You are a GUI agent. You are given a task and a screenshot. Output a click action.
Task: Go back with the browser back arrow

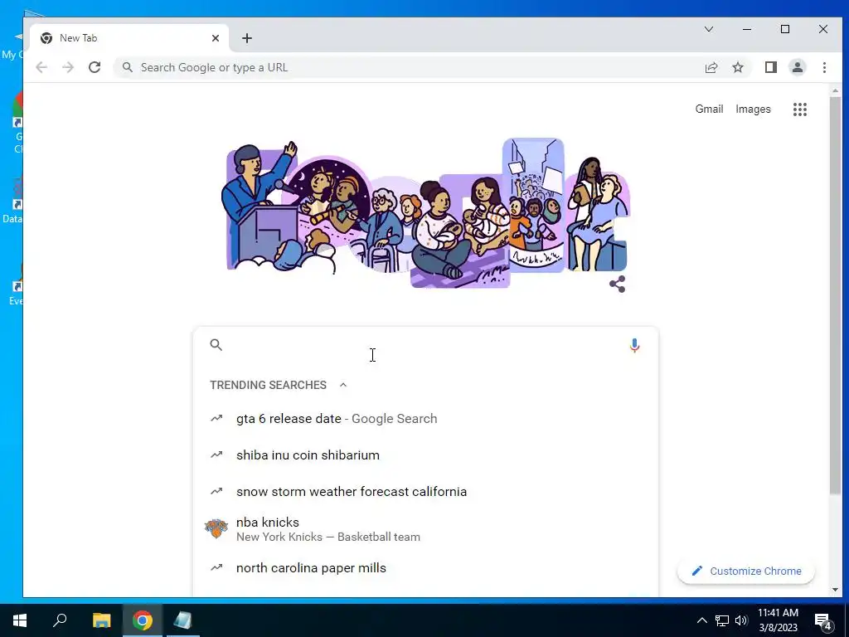click(x=41, y=67)
